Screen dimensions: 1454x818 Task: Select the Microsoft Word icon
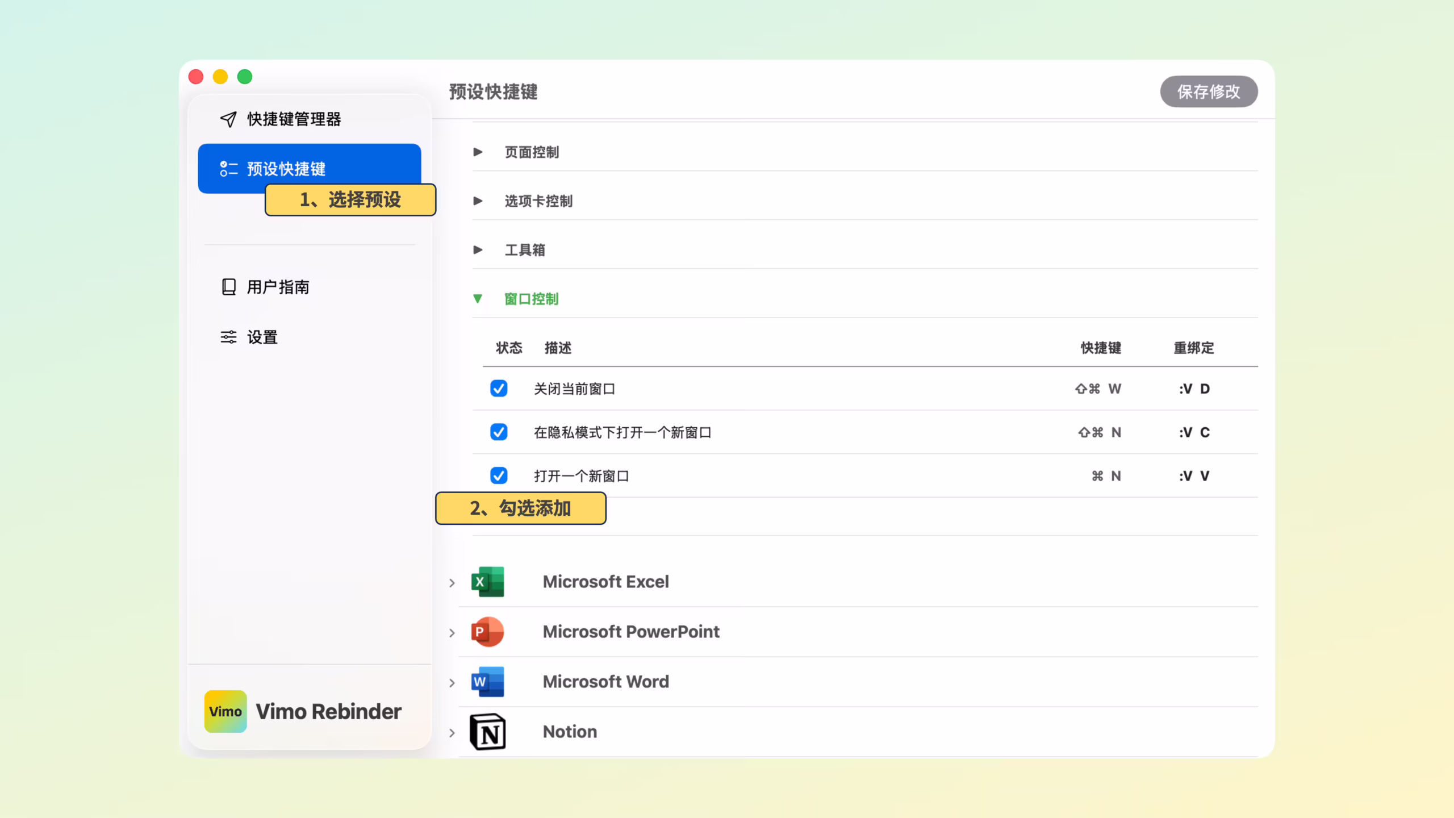487,682
